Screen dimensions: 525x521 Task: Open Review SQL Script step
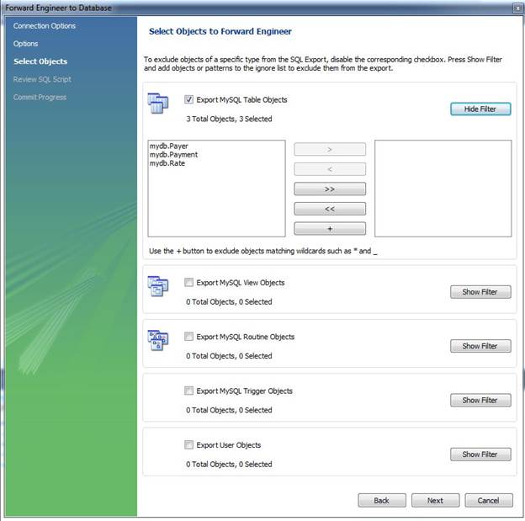pos(42,79)
